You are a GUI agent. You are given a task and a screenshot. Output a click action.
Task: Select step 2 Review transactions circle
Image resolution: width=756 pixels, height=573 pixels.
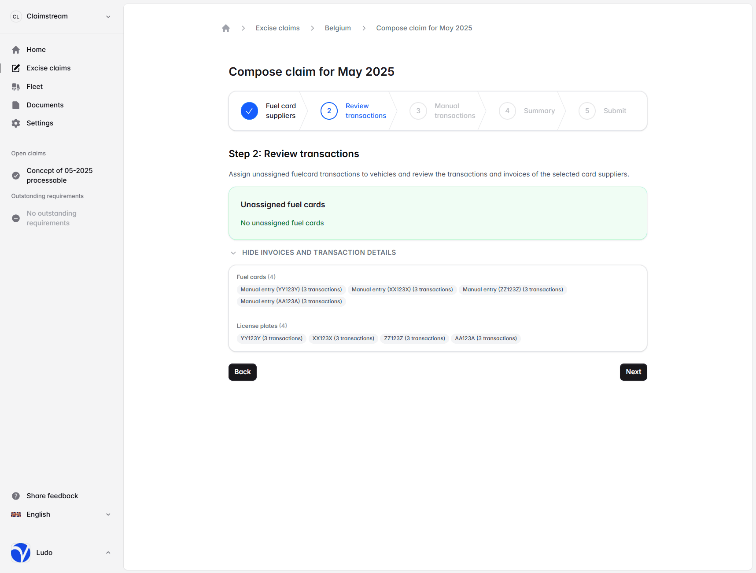pyautogui.click(x=329, y=111)
